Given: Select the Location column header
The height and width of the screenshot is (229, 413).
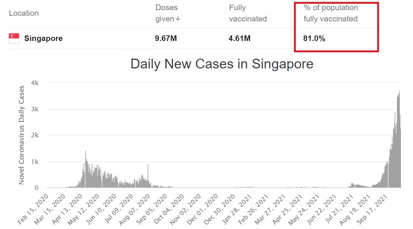Looking at the screenshot, I should click(x=24, y=13).
